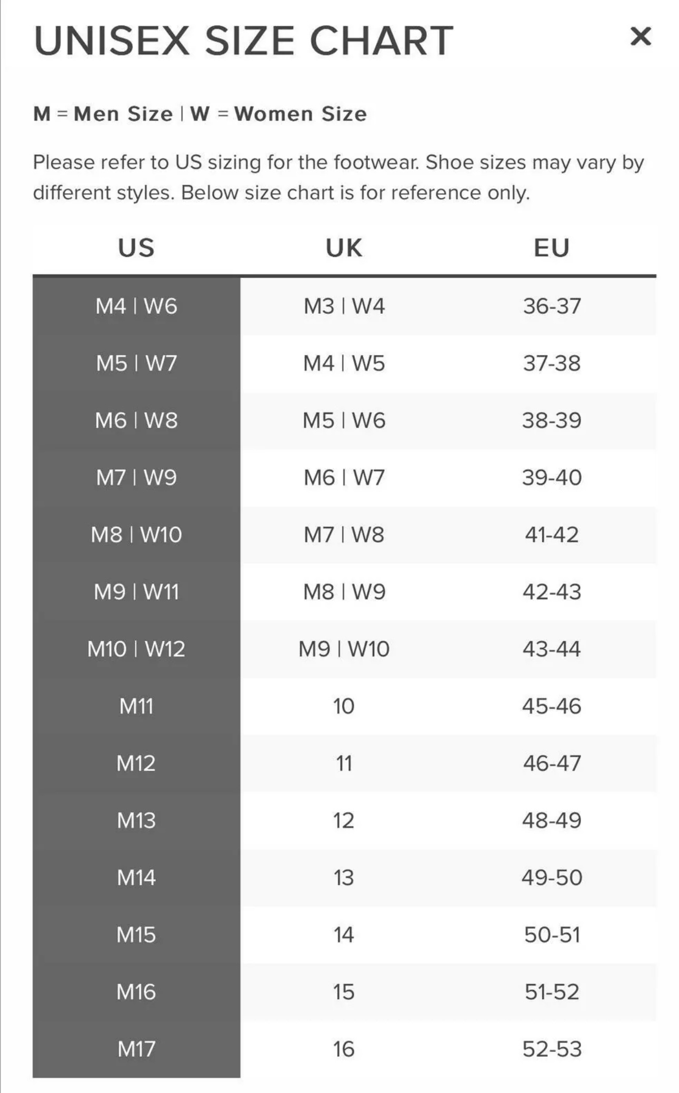Click the Men Size / Women Size legend
The width and height of the screenshot is (679, 1093).
200,114
